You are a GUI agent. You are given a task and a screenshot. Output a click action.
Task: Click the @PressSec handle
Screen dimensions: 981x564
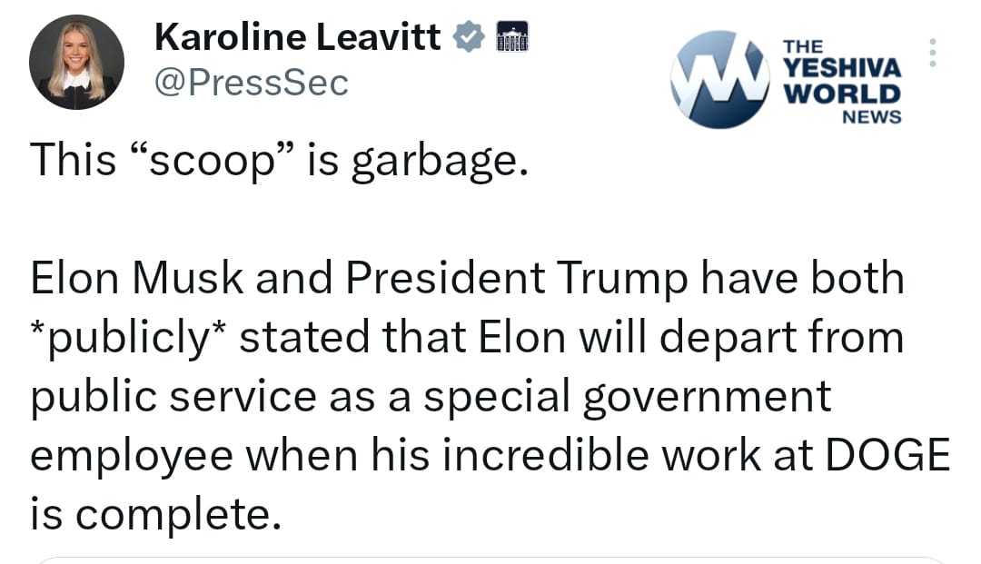click(252, 83)
